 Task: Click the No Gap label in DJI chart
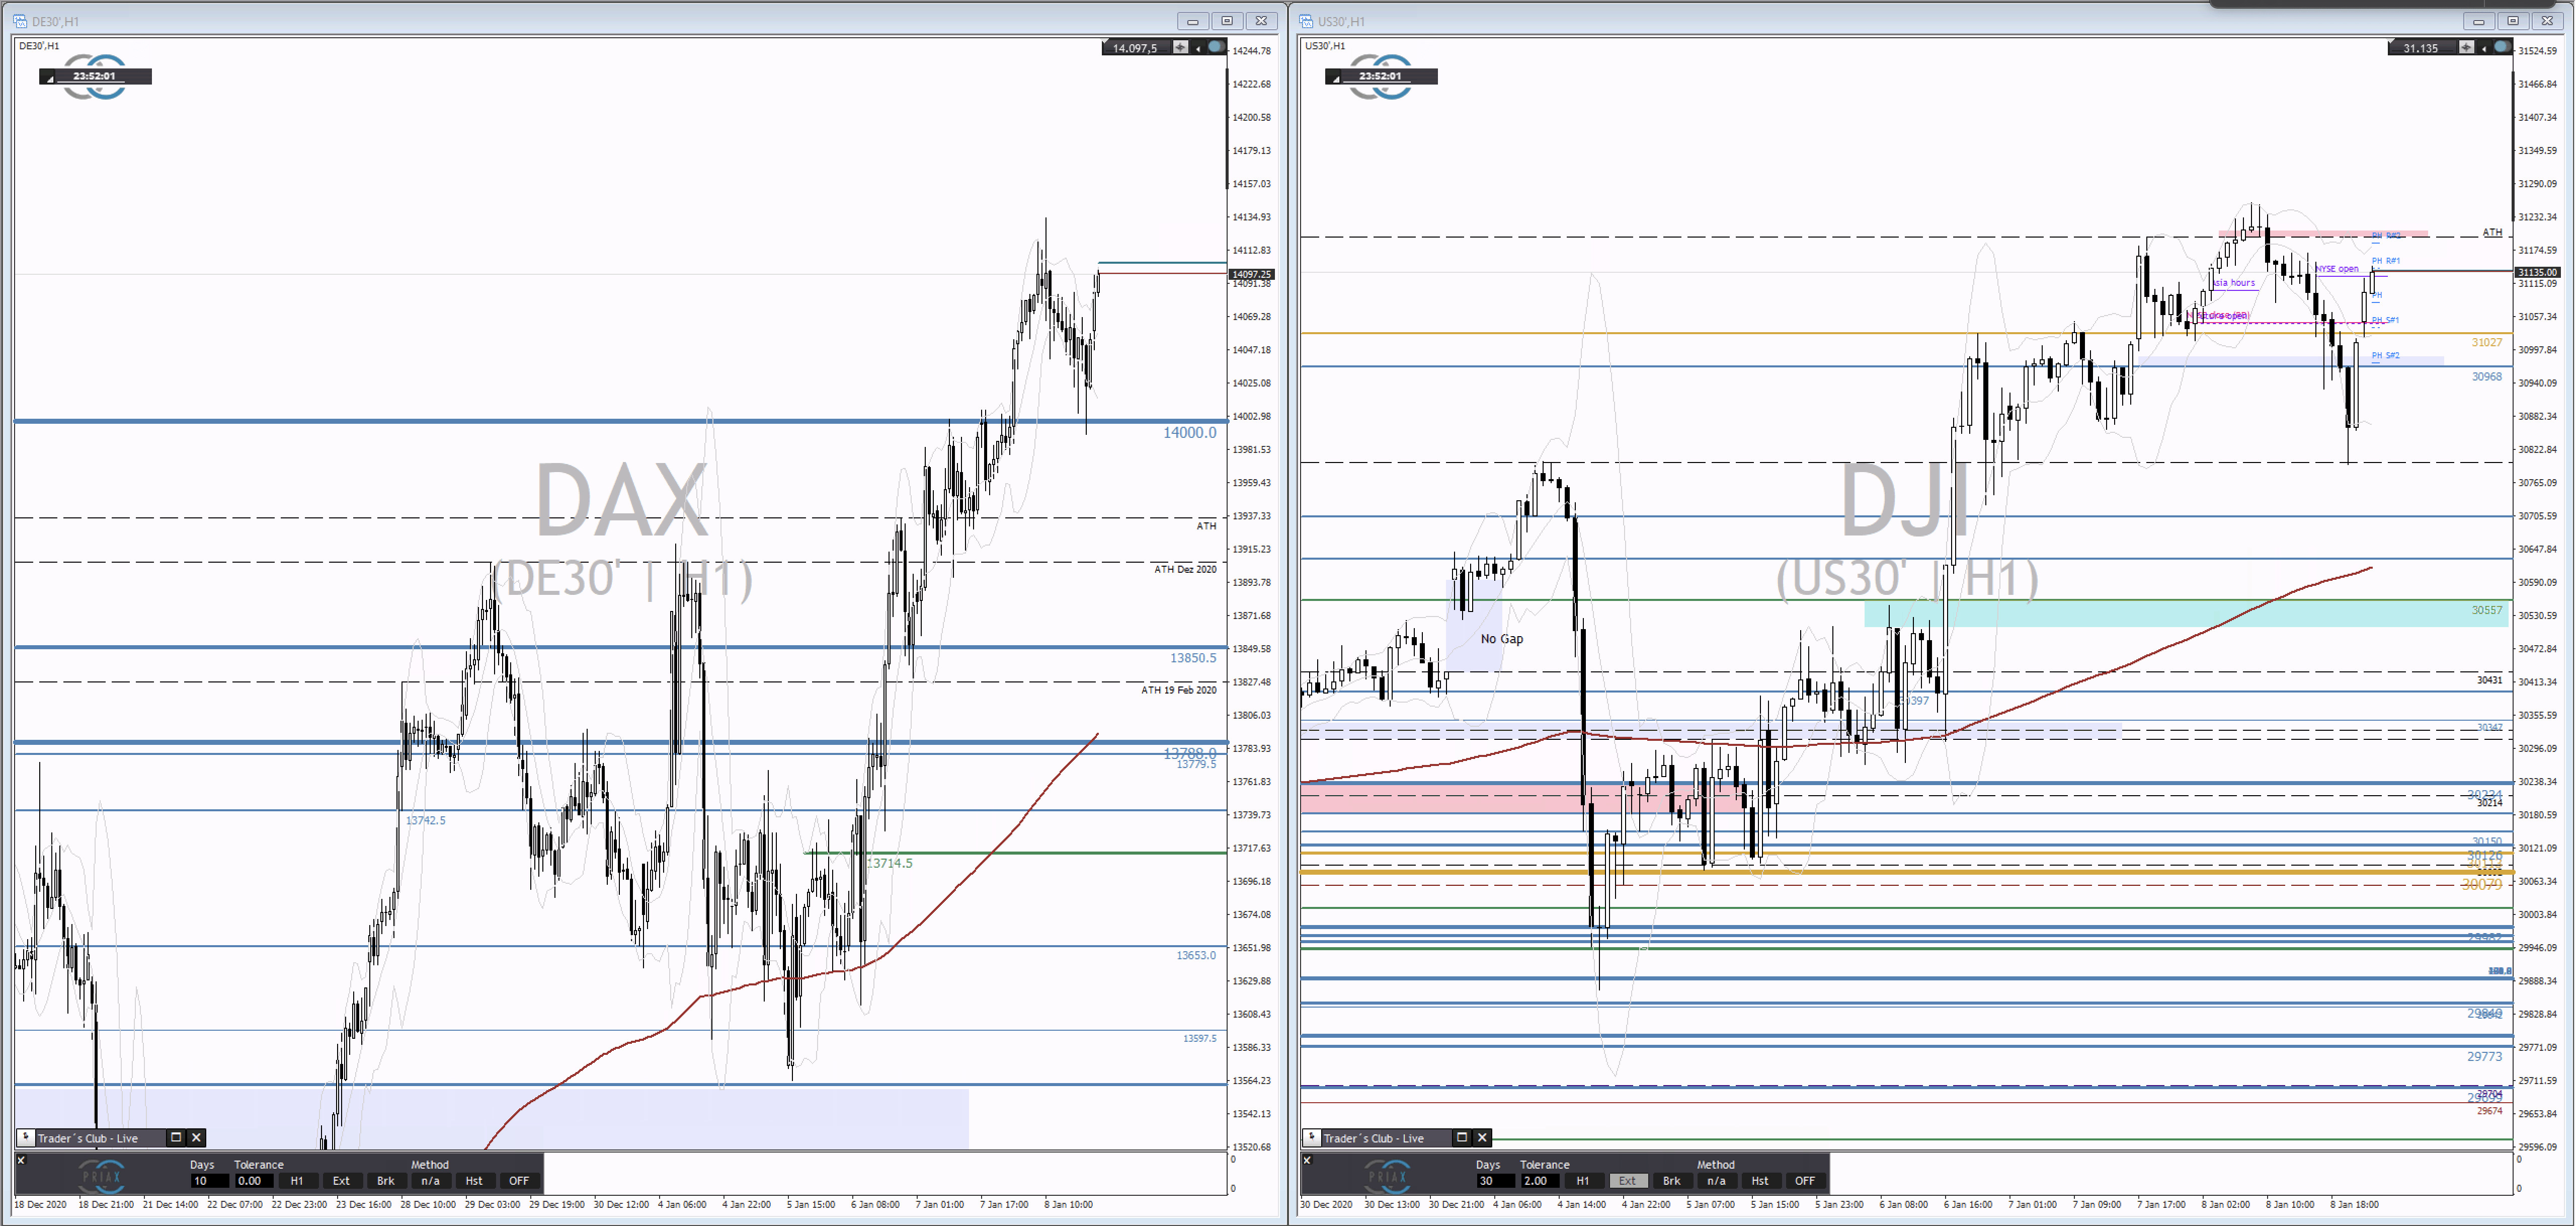coord(1502,639)
